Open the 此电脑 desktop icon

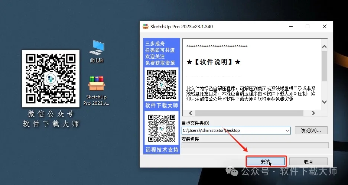point(97,51)
